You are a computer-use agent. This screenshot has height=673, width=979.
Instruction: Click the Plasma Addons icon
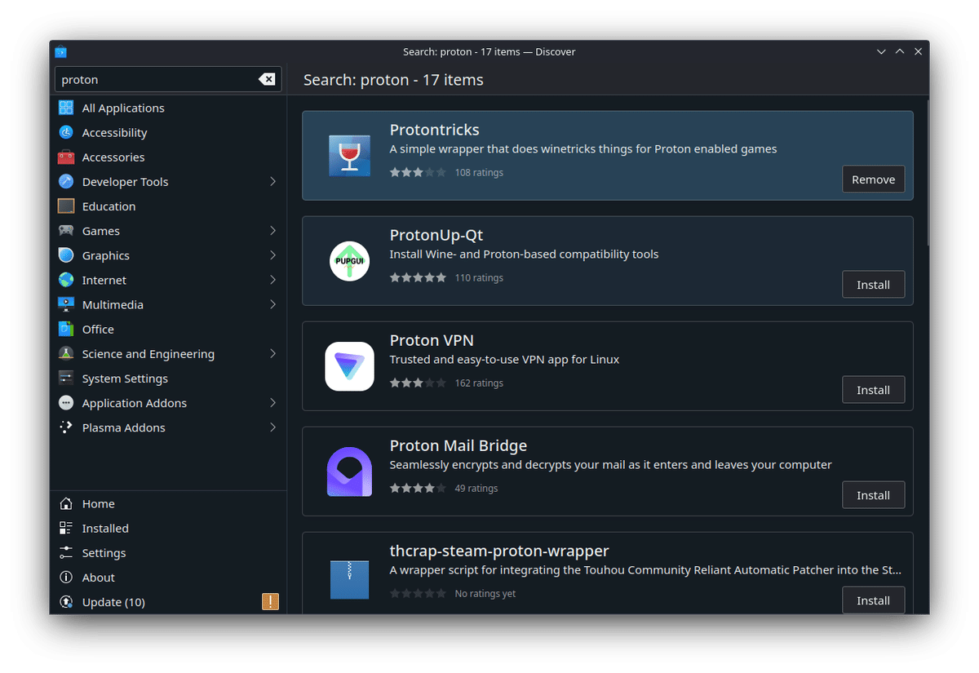pyautogui.click(x=66, y=427)
